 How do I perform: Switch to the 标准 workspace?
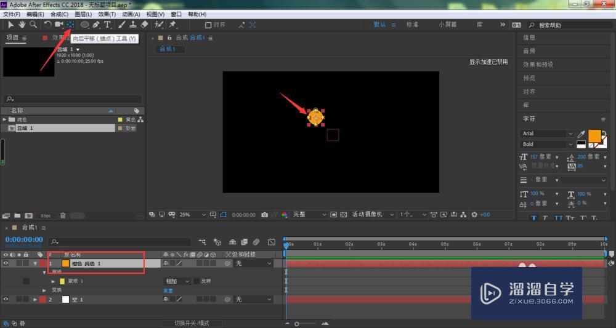pos(413,25)
